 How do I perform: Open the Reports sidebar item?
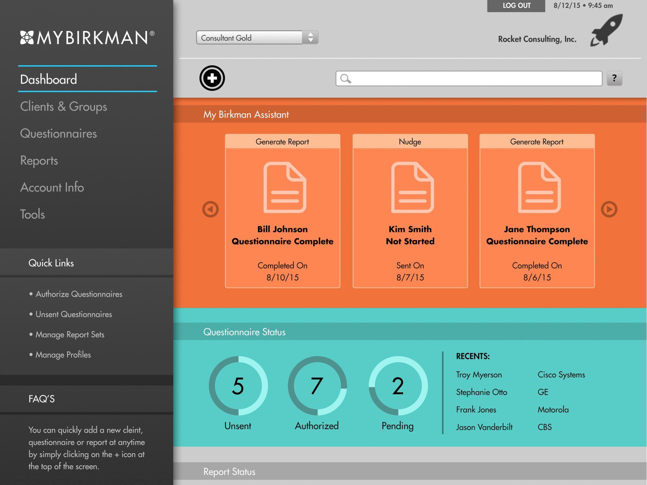pyautogui.click(x=39, y=160)
